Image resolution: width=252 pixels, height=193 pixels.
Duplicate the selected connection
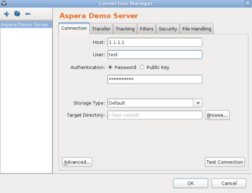click(17, 14)
